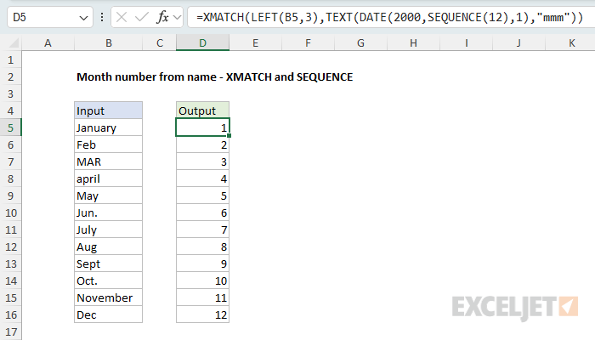Select the cell containing 'april'

(109, 178)
